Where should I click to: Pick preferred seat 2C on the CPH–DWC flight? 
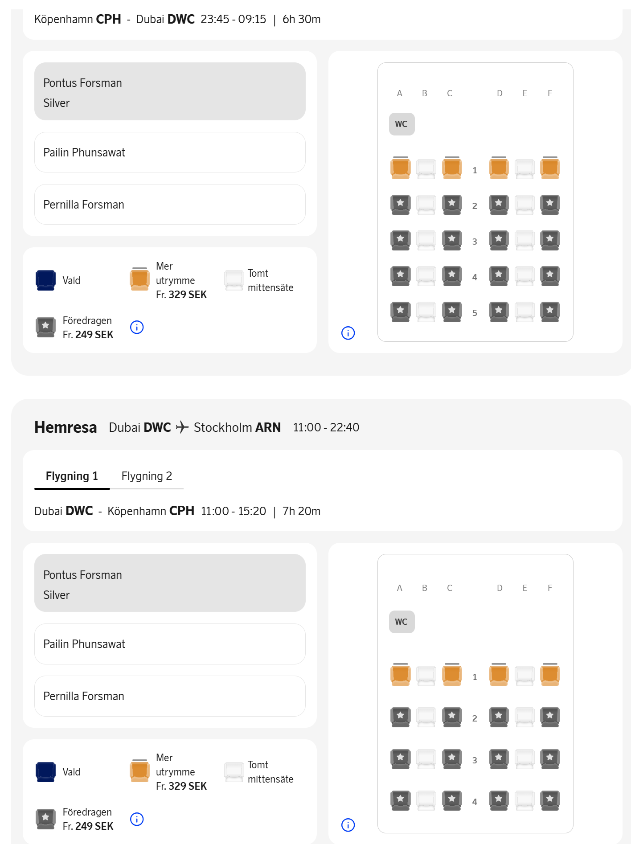click(x=452, y=205)
